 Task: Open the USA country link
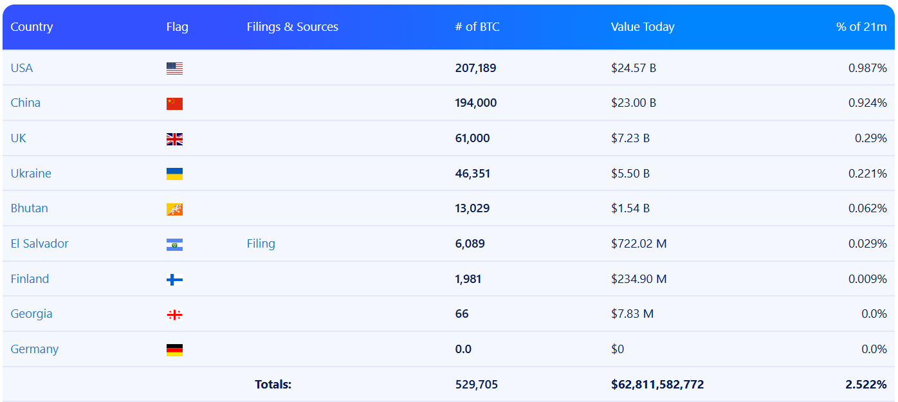click(22, 68)
